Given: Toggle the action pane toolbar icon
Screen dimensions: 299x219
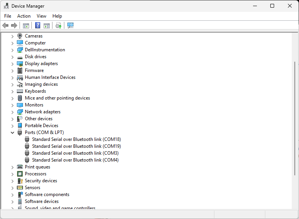Looking at the screenshot, I should coord(47,26).
